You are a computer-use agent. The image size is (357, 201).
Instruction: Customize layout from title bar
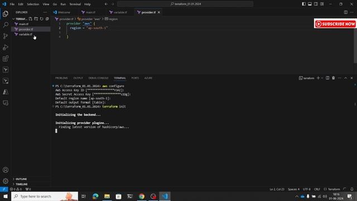pos(322,4)
